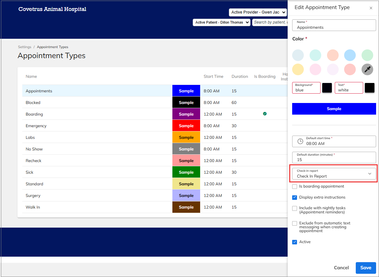Click Appointment Types breadcrumb
Image resolution: width=379 pixels, height=277 pixels.
52,47
